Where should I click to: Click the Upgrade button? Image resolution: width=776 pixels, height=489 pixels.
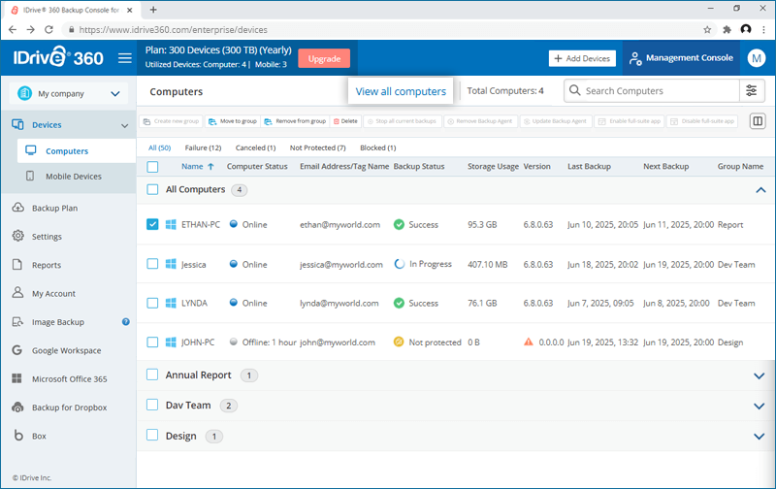coord(324,58)
